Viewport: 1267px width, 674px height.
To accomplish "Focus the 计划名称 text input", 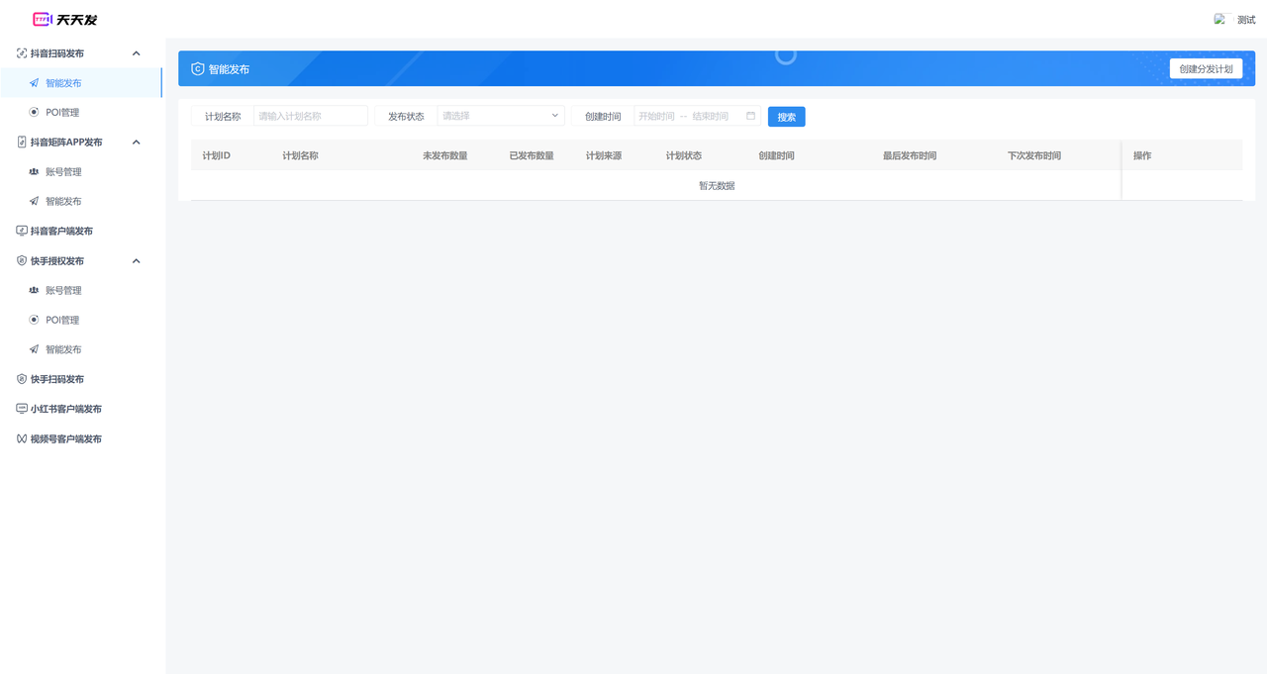I will tap(310, 116).
